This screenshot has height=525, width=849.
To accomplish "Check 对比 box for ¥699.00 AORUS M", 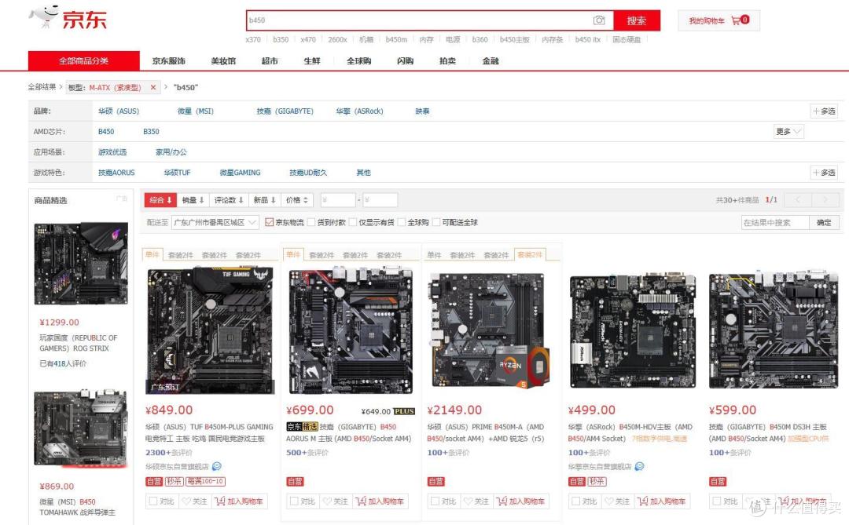I will 294,501.
